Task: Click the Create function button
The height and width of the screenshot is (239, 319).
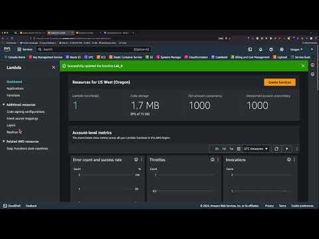Action: tap(280, 82)
